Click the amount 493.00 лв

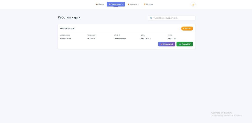coord(171,39)
